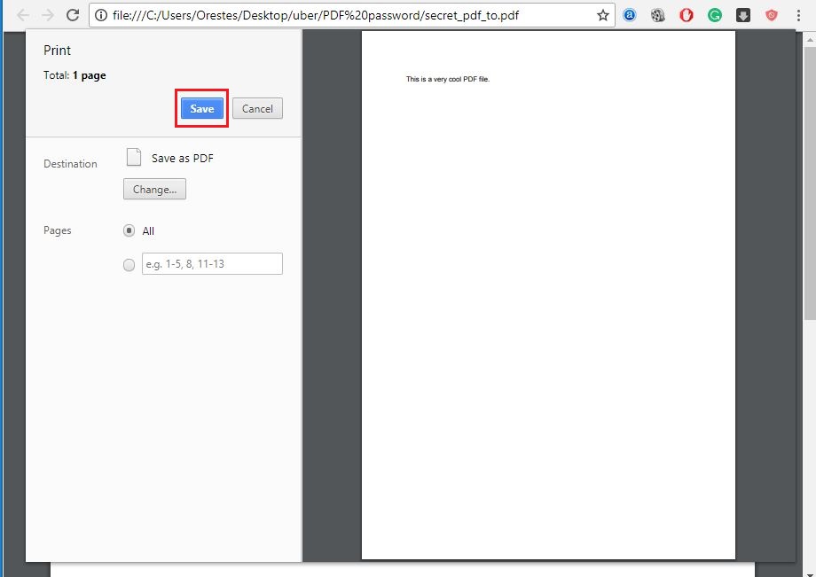This screenshot has height=577, width=816.
Task: Click the Cancel button
Action: (257, 109)
